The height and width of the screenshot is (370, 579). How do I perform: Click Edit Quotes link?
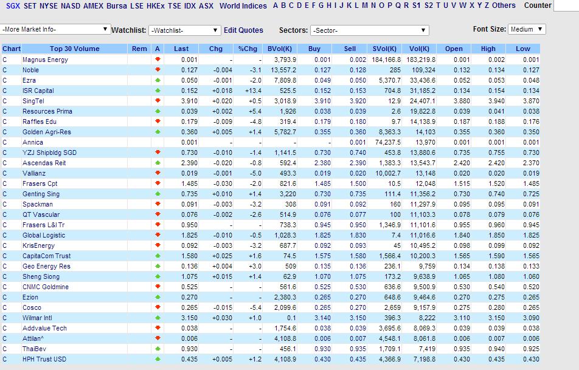pos(243,30)
